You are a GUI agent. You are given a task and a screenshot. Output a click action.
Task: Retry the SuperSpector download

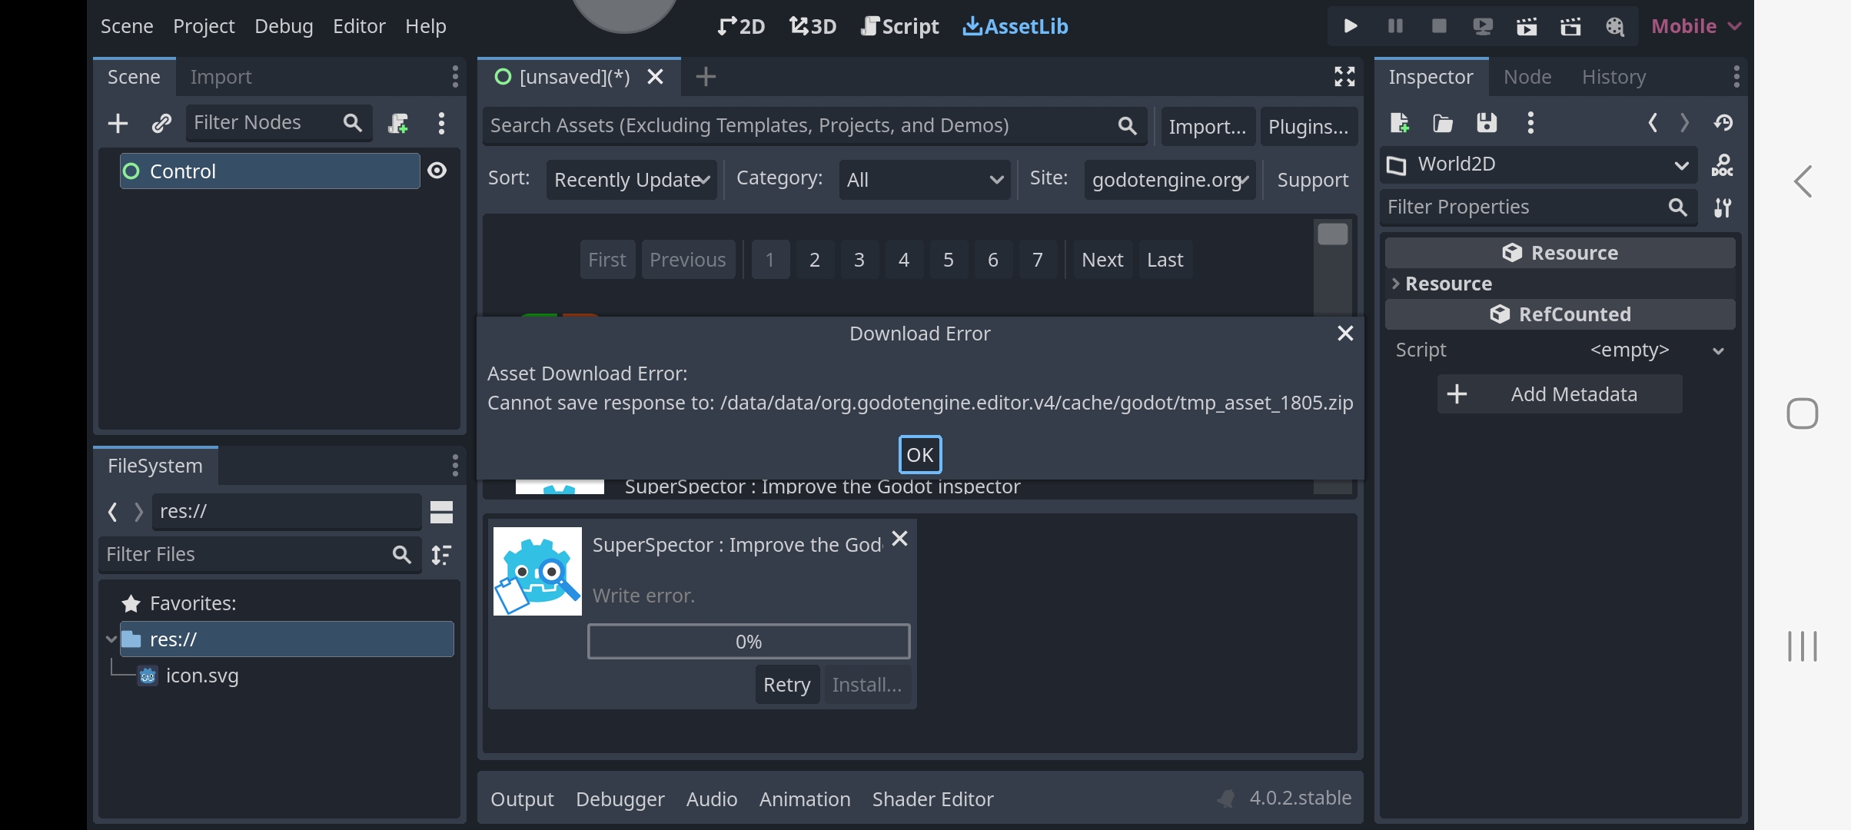[786, 684]
